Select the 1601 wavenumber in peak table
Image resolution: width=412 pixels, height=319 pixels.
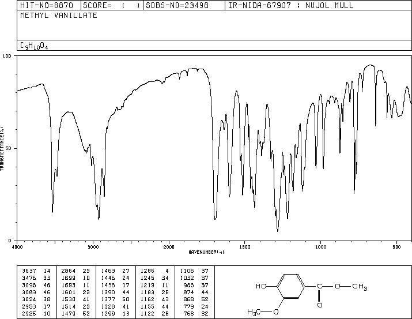[69, 292]
